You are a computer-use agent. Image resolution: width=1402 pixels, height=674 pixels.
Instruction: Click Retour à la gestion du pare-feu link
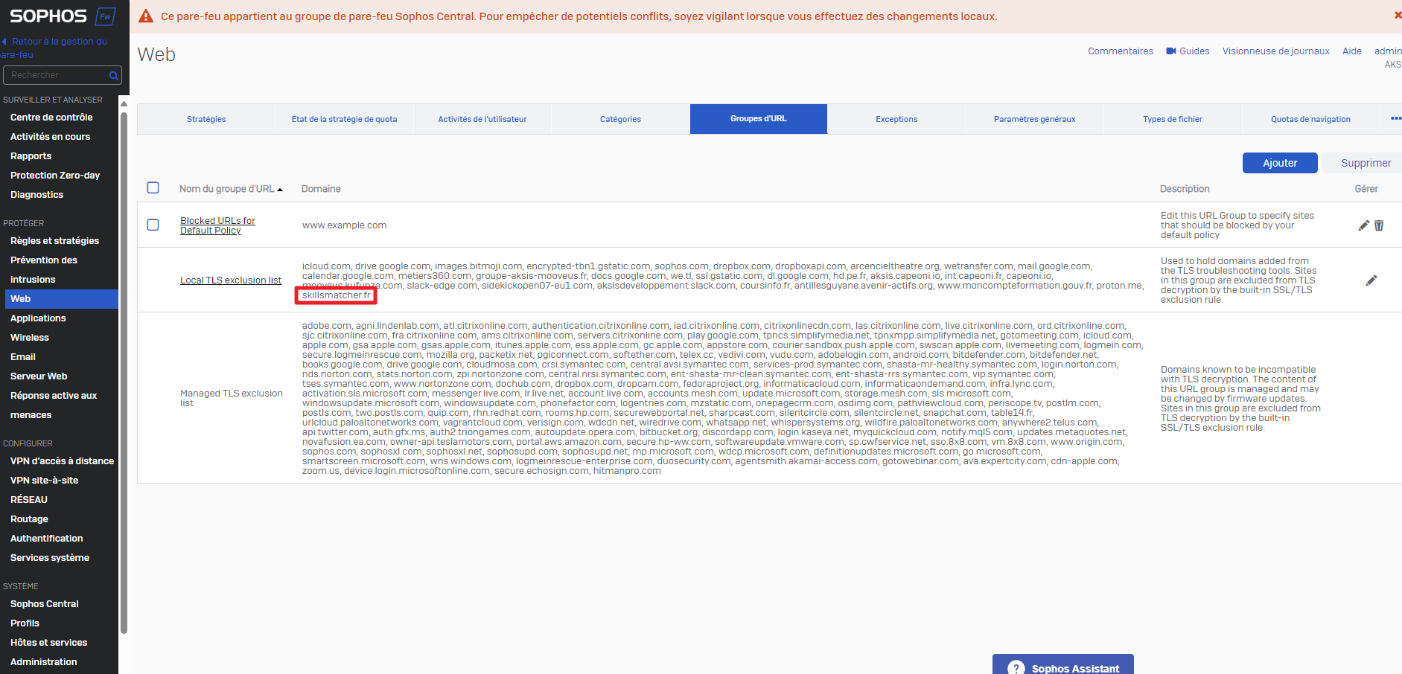tap(54, 48)
